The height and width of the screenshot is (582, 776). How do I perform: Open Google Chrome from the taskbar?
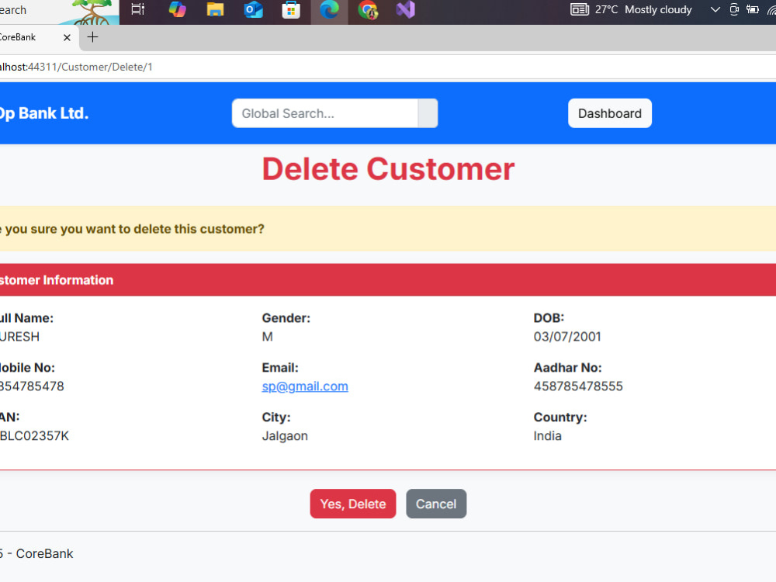[x=368, y=9]
